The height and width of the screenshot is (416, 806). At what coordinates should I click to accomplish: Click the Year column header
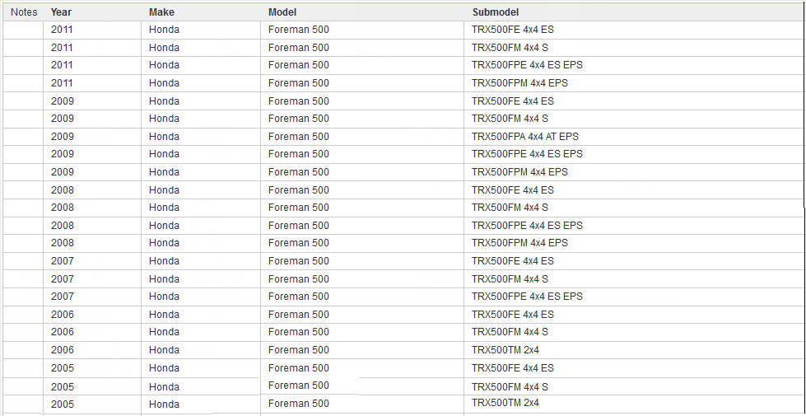tap(61, 12)
